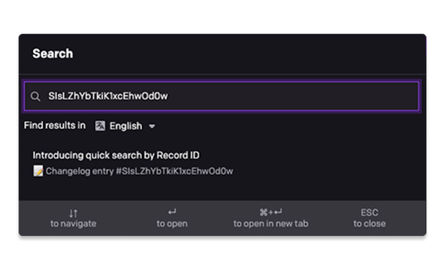Click empty area of the search input
The height and width of the screenshot is (270, 445).
click(x=292, y=96)
